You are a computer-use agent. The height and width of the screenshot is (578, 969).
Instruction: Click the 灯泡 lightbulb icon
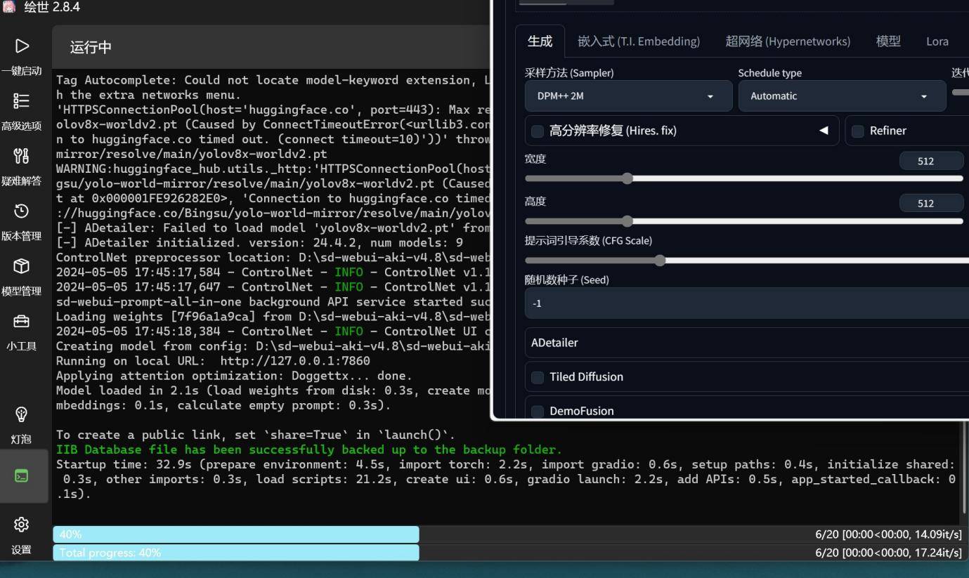(x=22, y=414)
